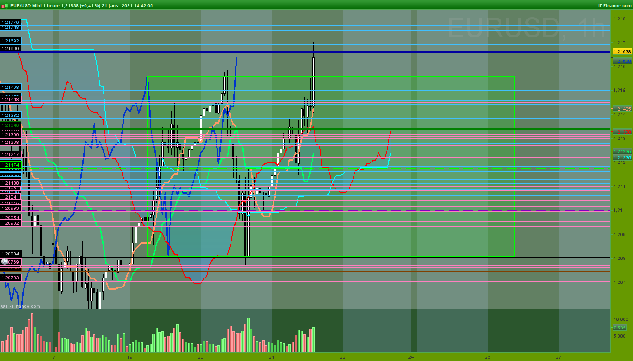Click the candlestick chart icon in title bar

(x=4, y=5)
